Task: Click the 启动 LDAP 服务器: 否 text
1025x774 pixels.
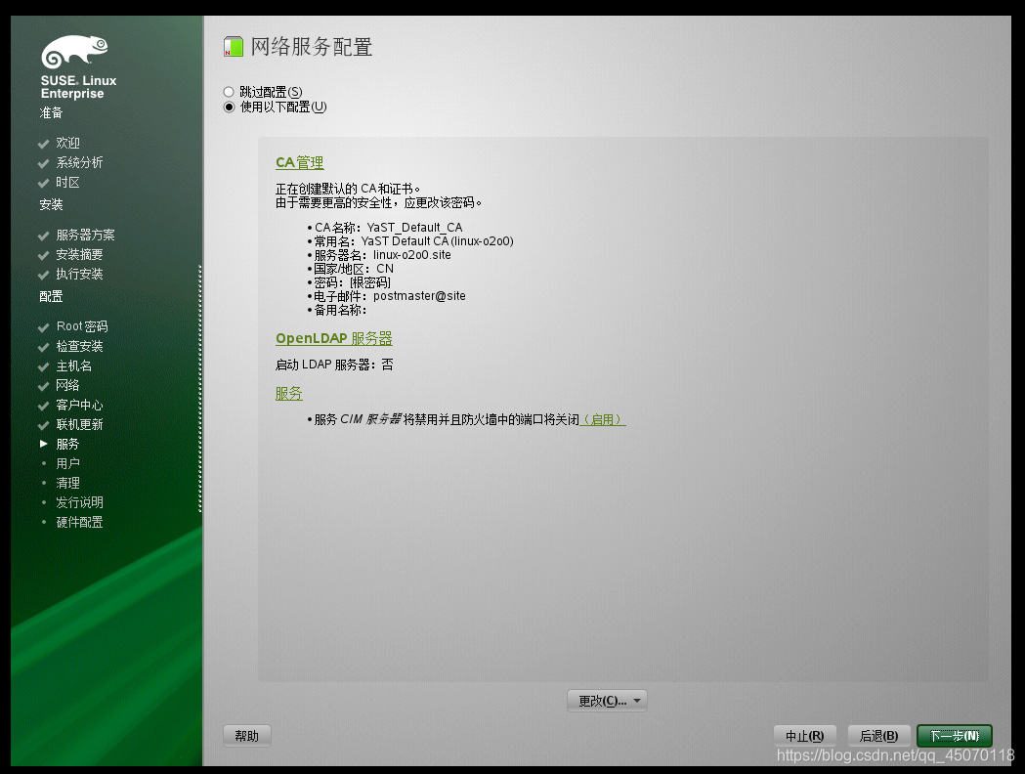Action: 334,365
